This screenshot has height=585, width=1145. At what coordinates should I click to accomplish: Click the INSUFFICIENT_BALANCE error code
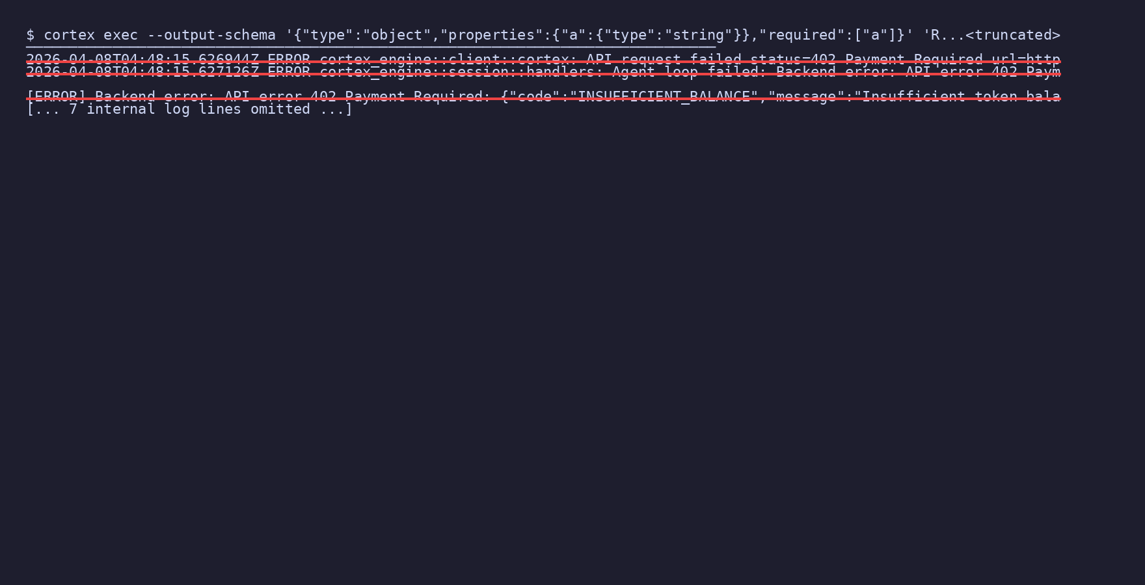click(664, 97)
